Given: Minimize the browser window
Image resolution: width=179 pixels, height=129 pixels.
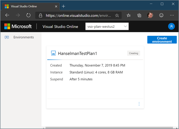Looking at the screenshot, I should click(x=151, y=4).
